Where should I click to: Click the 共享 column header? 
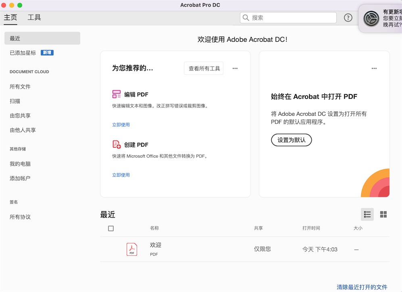click(258, 228)
